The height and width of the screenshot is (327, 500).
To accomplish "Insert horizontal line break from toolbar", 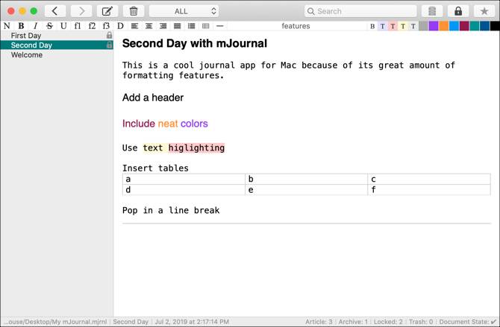I will click(219, 26).
